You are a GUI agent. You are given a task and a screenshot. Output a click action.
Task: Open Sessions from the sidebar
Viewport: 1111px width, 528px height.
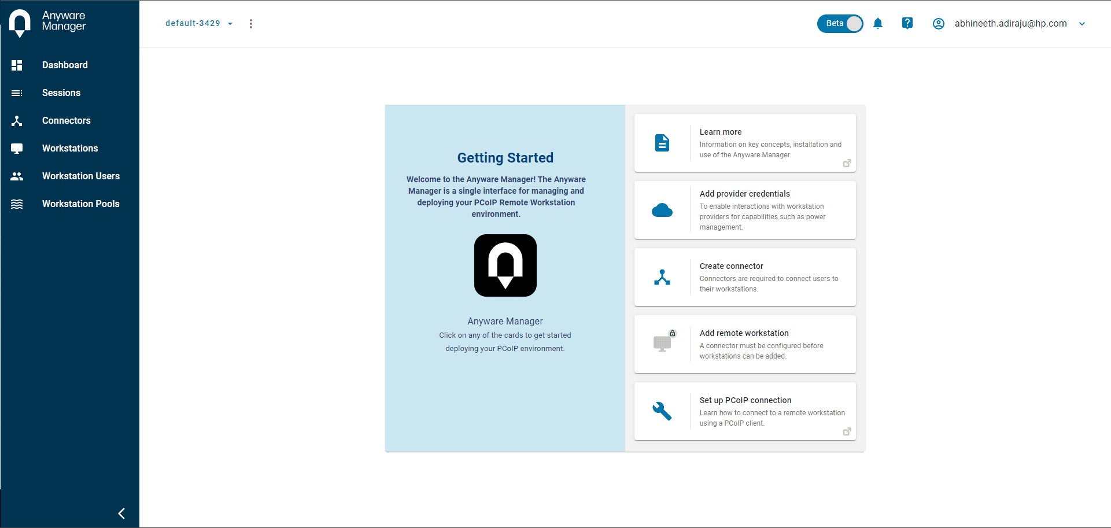click(61, 93)
